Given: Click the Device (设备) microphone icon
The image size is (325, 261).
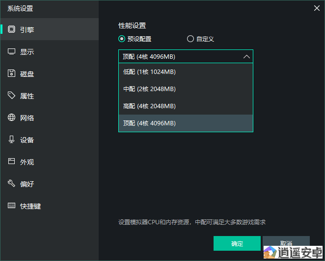Looking at the screenshot, I should (12, 140).
